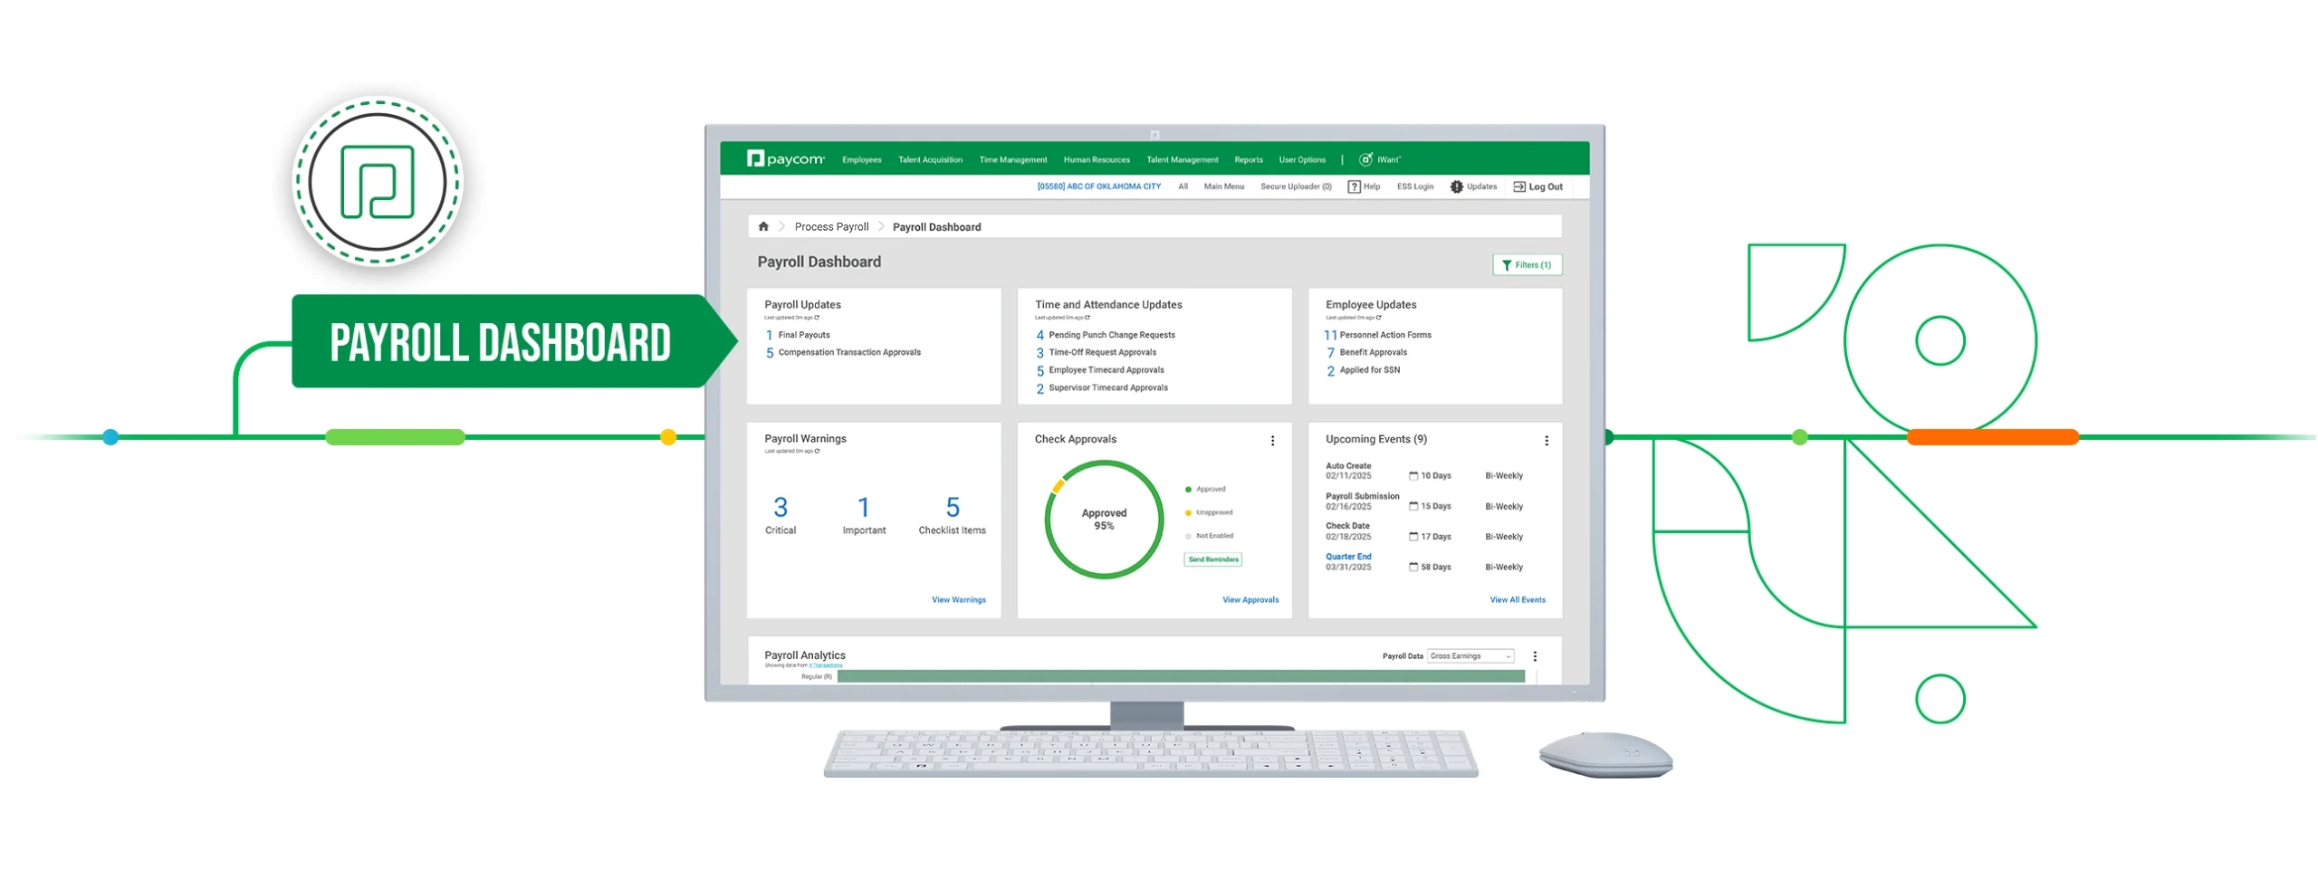Open Check Approvals three-dot menu
This screenshot has height=869, width=2318.
click(x=1272, y=441)
